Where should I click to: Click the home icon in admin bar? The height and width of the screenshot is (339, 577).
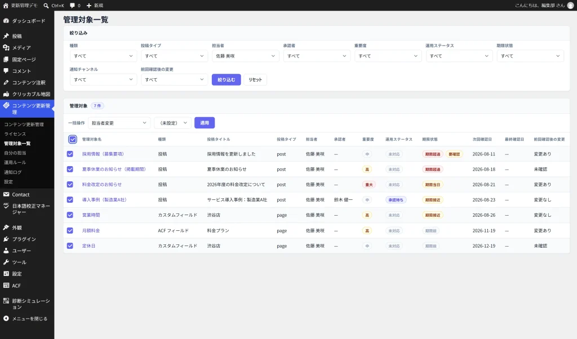pos(6,6)
